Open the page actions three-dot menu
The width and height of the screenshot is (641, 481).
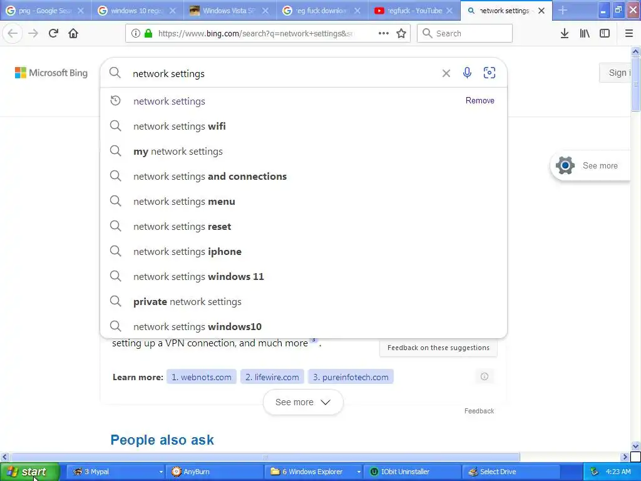click(x=384, y=34)
